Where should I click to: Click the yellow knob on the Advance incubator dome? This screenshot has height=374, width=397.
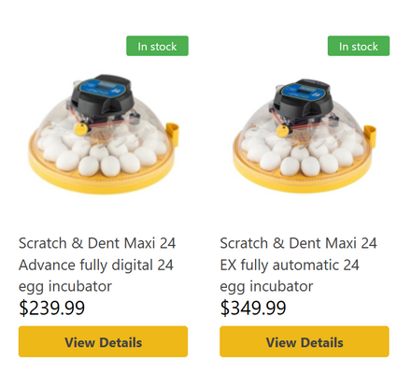pyautogui.click(x=80, y=129)
